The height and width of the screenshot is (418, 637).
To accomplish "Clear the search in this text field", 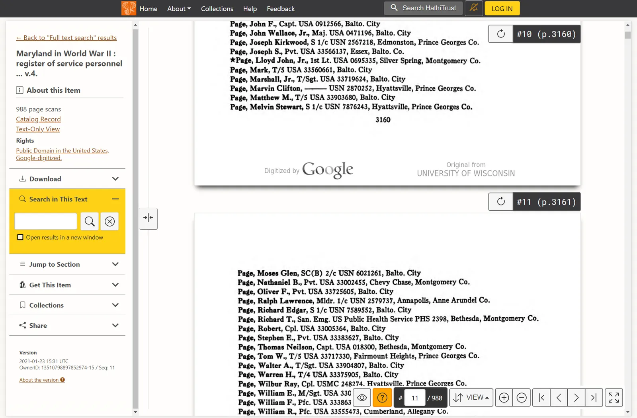I will (109, 221).
